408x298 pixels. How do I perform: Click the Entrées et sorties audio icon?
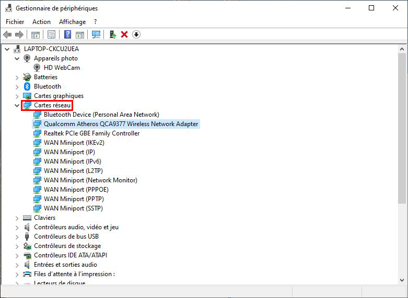click(27, 265)
